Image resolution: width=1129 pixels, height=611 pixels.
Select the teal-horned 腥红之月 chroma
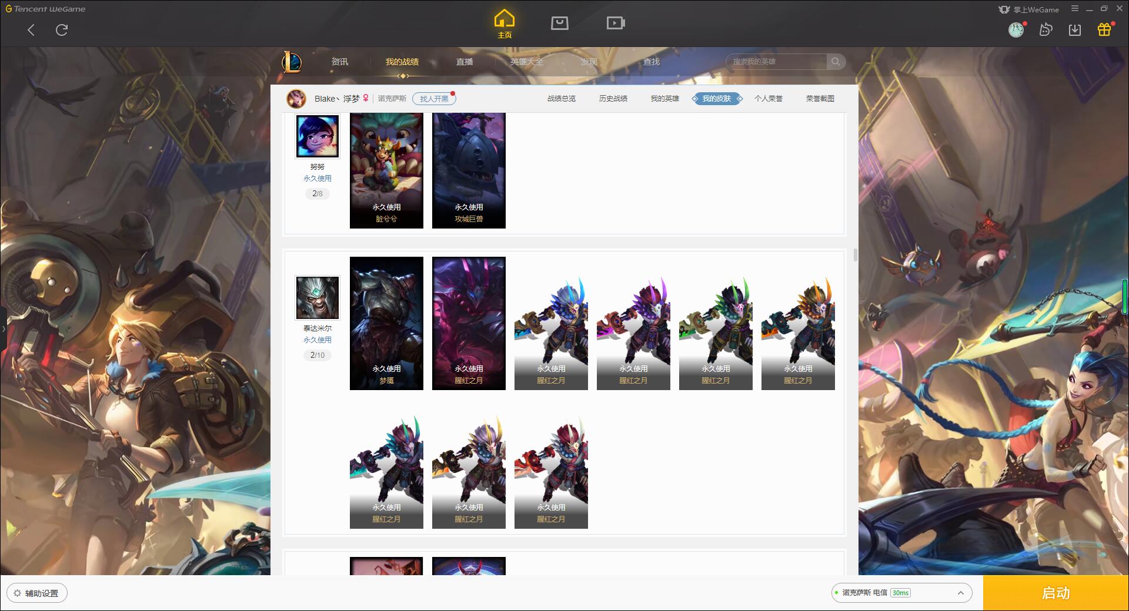coord(386,471)
